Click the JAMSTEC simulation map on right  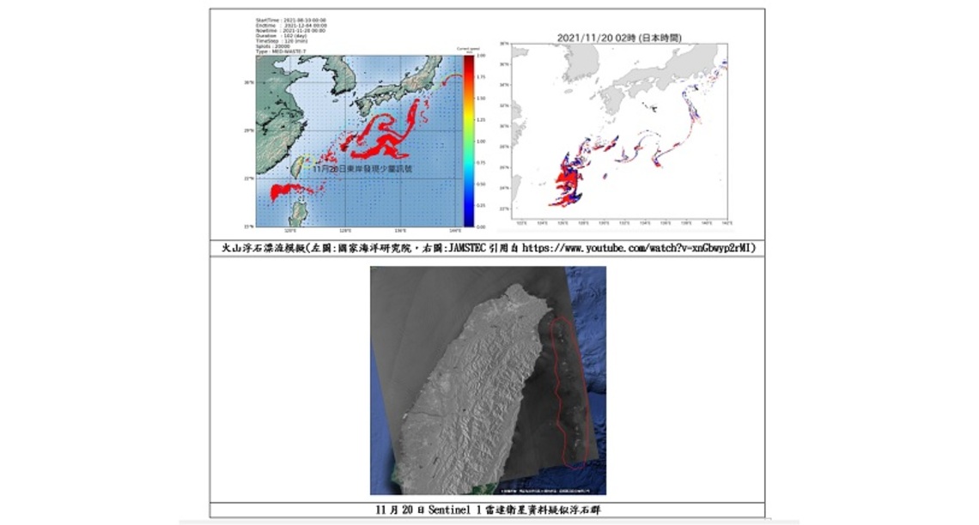click(619, 131)
